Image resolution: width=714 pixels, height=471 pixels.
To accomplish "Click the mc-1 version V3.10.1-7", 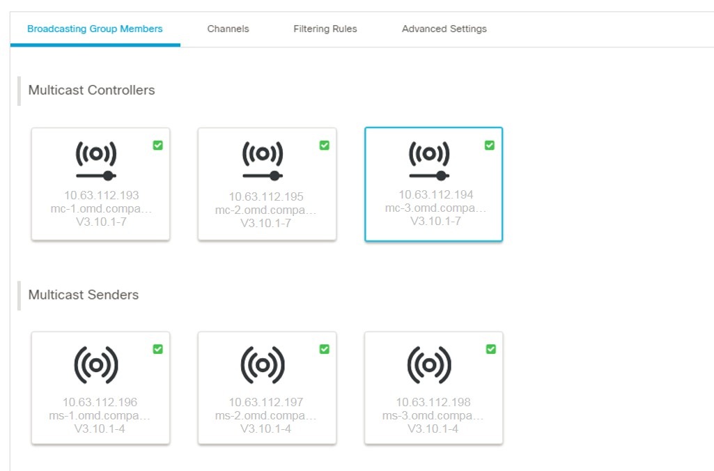I will [101, 222].
